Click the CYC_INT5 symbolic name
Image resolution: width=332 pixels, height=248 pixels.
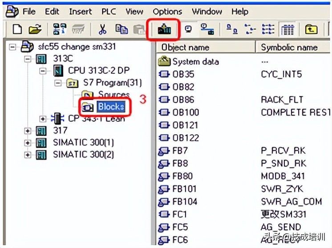click(x=281, y=74)
